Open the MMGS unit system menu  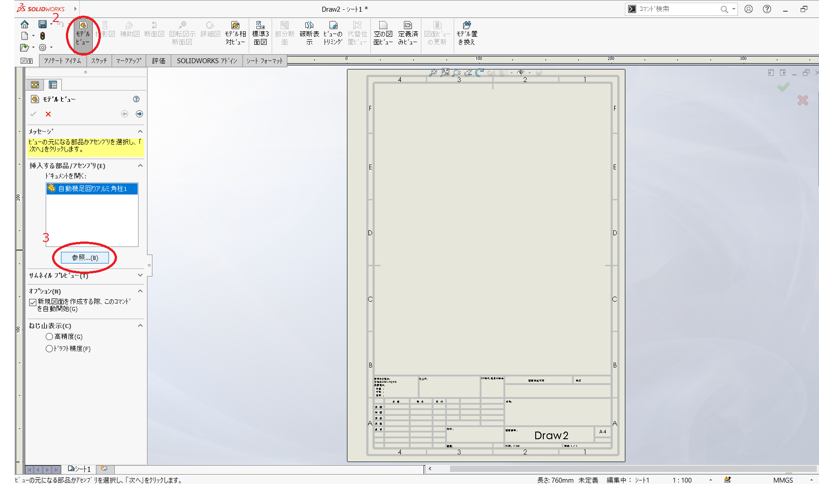(783, 480)
